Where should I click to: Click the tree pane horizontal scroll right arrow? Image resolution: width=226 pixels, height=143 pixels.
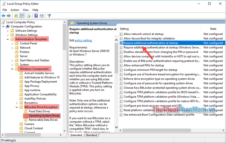[x=61, y=135]
